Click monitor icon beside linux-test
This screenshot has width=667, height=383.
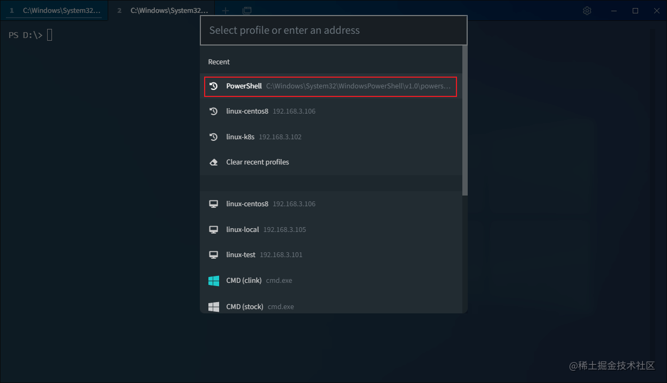(x=213, y=255)
